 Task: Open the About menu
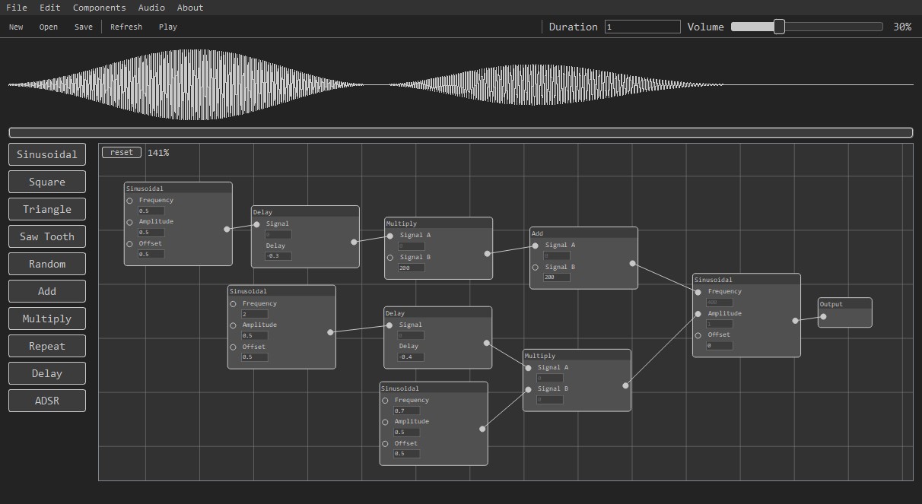pos(189,8)
